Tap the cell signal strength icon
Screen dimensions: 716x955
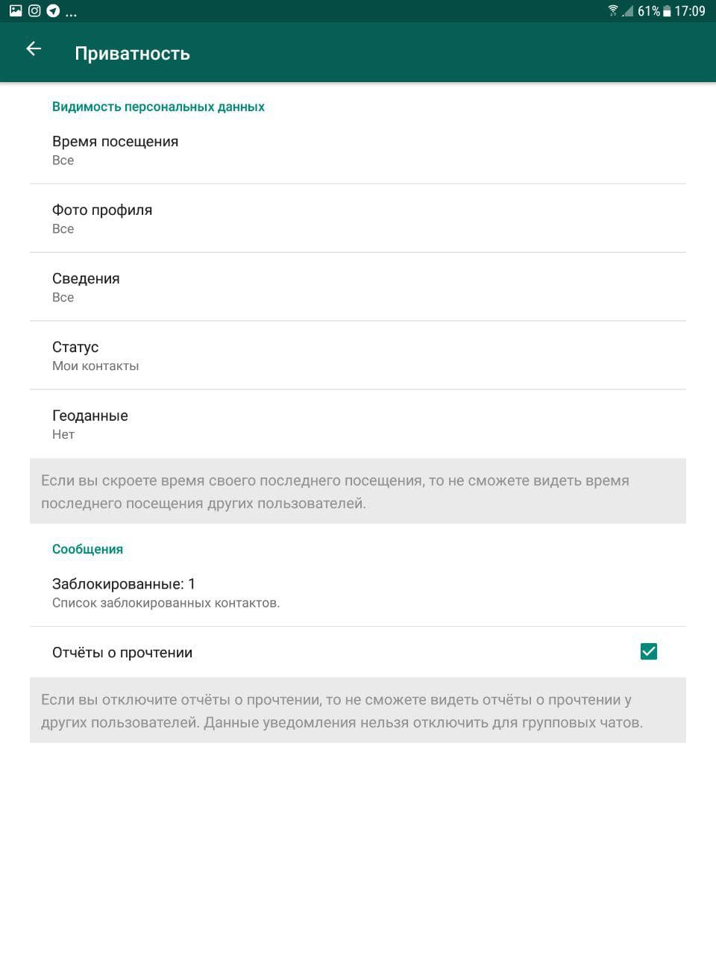(x=627, y=11)
